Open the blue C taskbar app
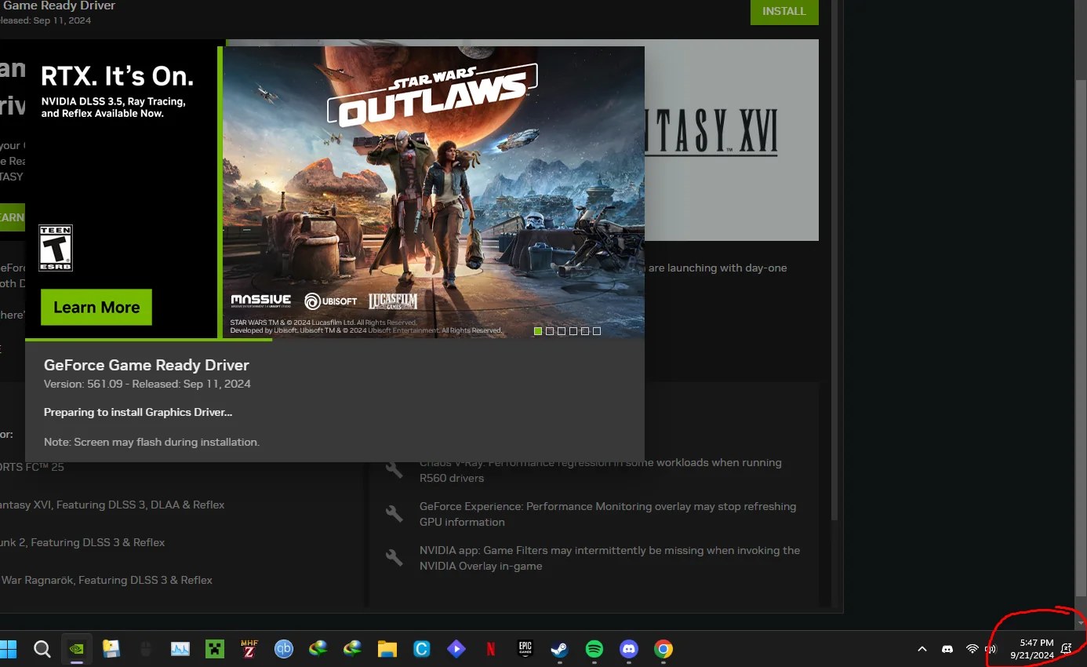 422,649
